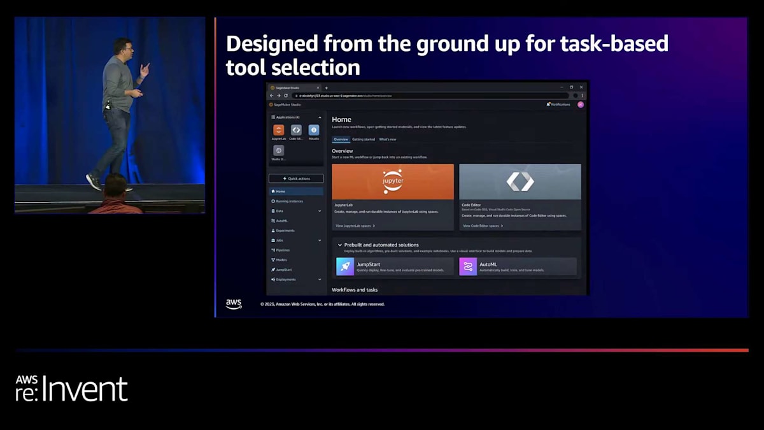Viewport: 764px width, 430px height.
Task: Launch the RStudio application icon
Action: point(314,130)
